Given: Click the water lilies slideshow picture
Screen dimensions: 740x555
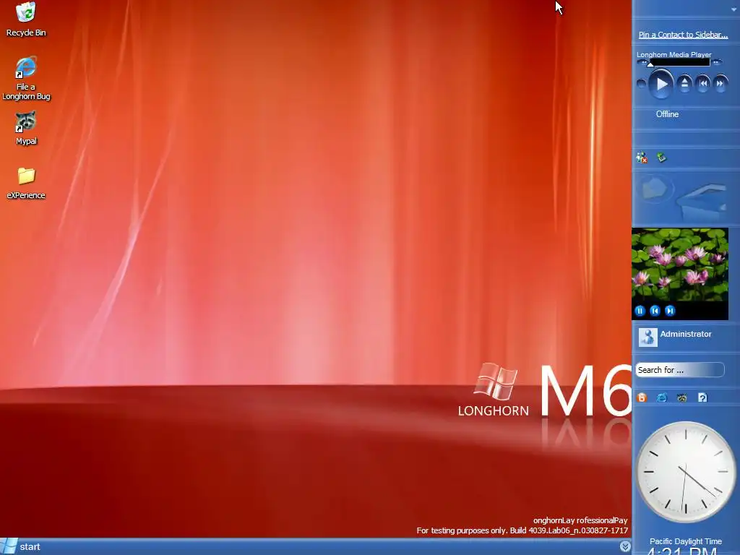Looking at the screenshot, I should coord(679,264).
